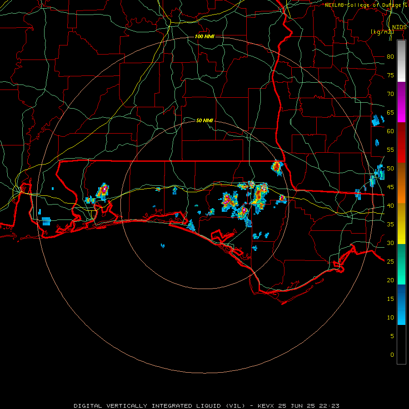Click the 0 value on color scale
The width and height of the screenshot is (409, 409).
tap(392, 355)
